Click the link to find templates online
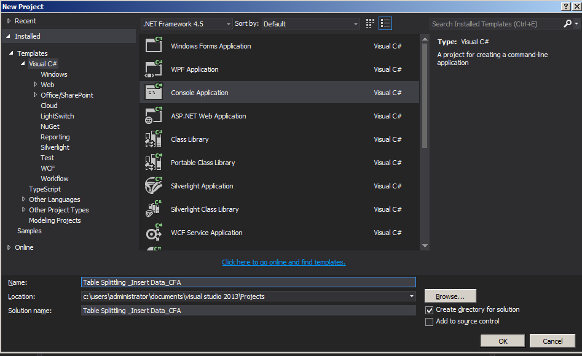This screenshot has width=582, height=356. [283, 262]
